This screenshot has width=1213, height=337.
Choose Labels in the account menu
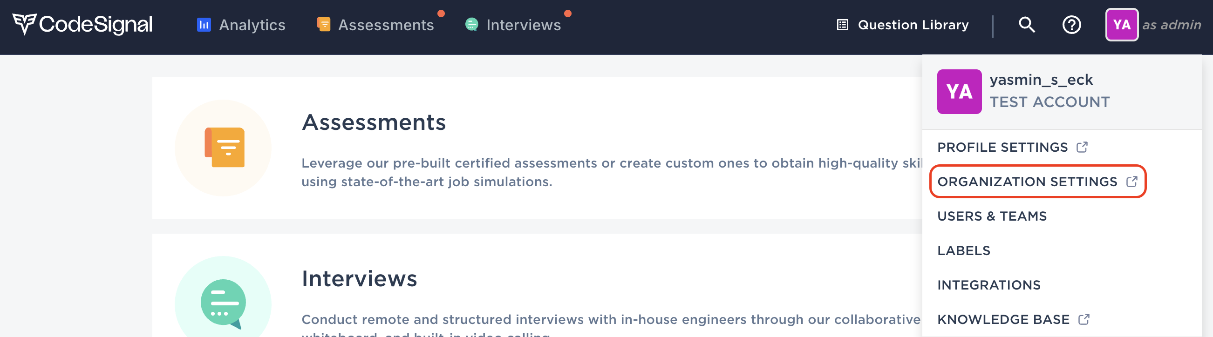(x=963, y=250)
